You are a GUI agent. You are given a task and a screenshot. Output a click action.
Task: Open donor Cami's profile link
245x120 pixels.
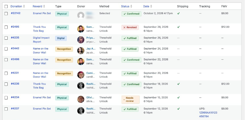[x=91, y=73]
